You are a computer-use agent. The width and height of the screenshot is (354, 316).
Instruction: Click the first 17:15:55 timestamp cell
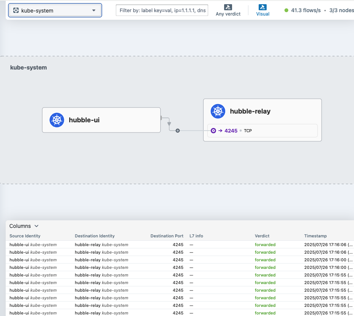[x=328, y=275]
